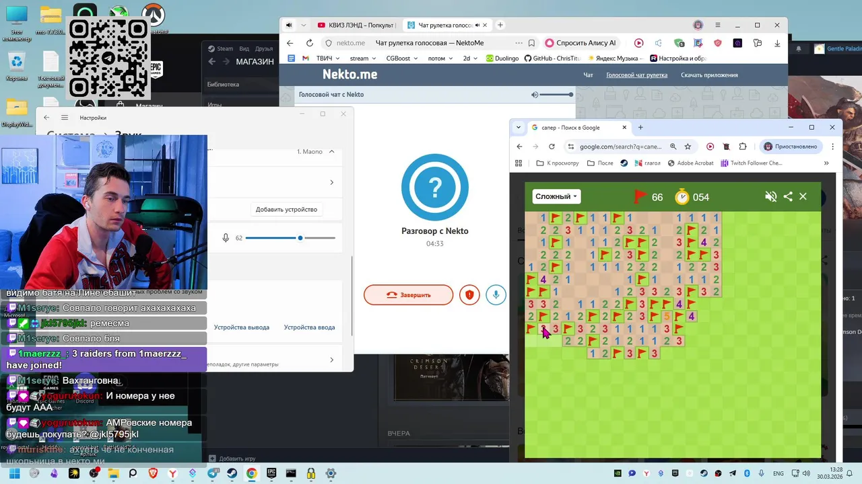Bookmark the page with Chrome star icon
The height and width of the screenshot is (484, 862).
pos(688,147)
